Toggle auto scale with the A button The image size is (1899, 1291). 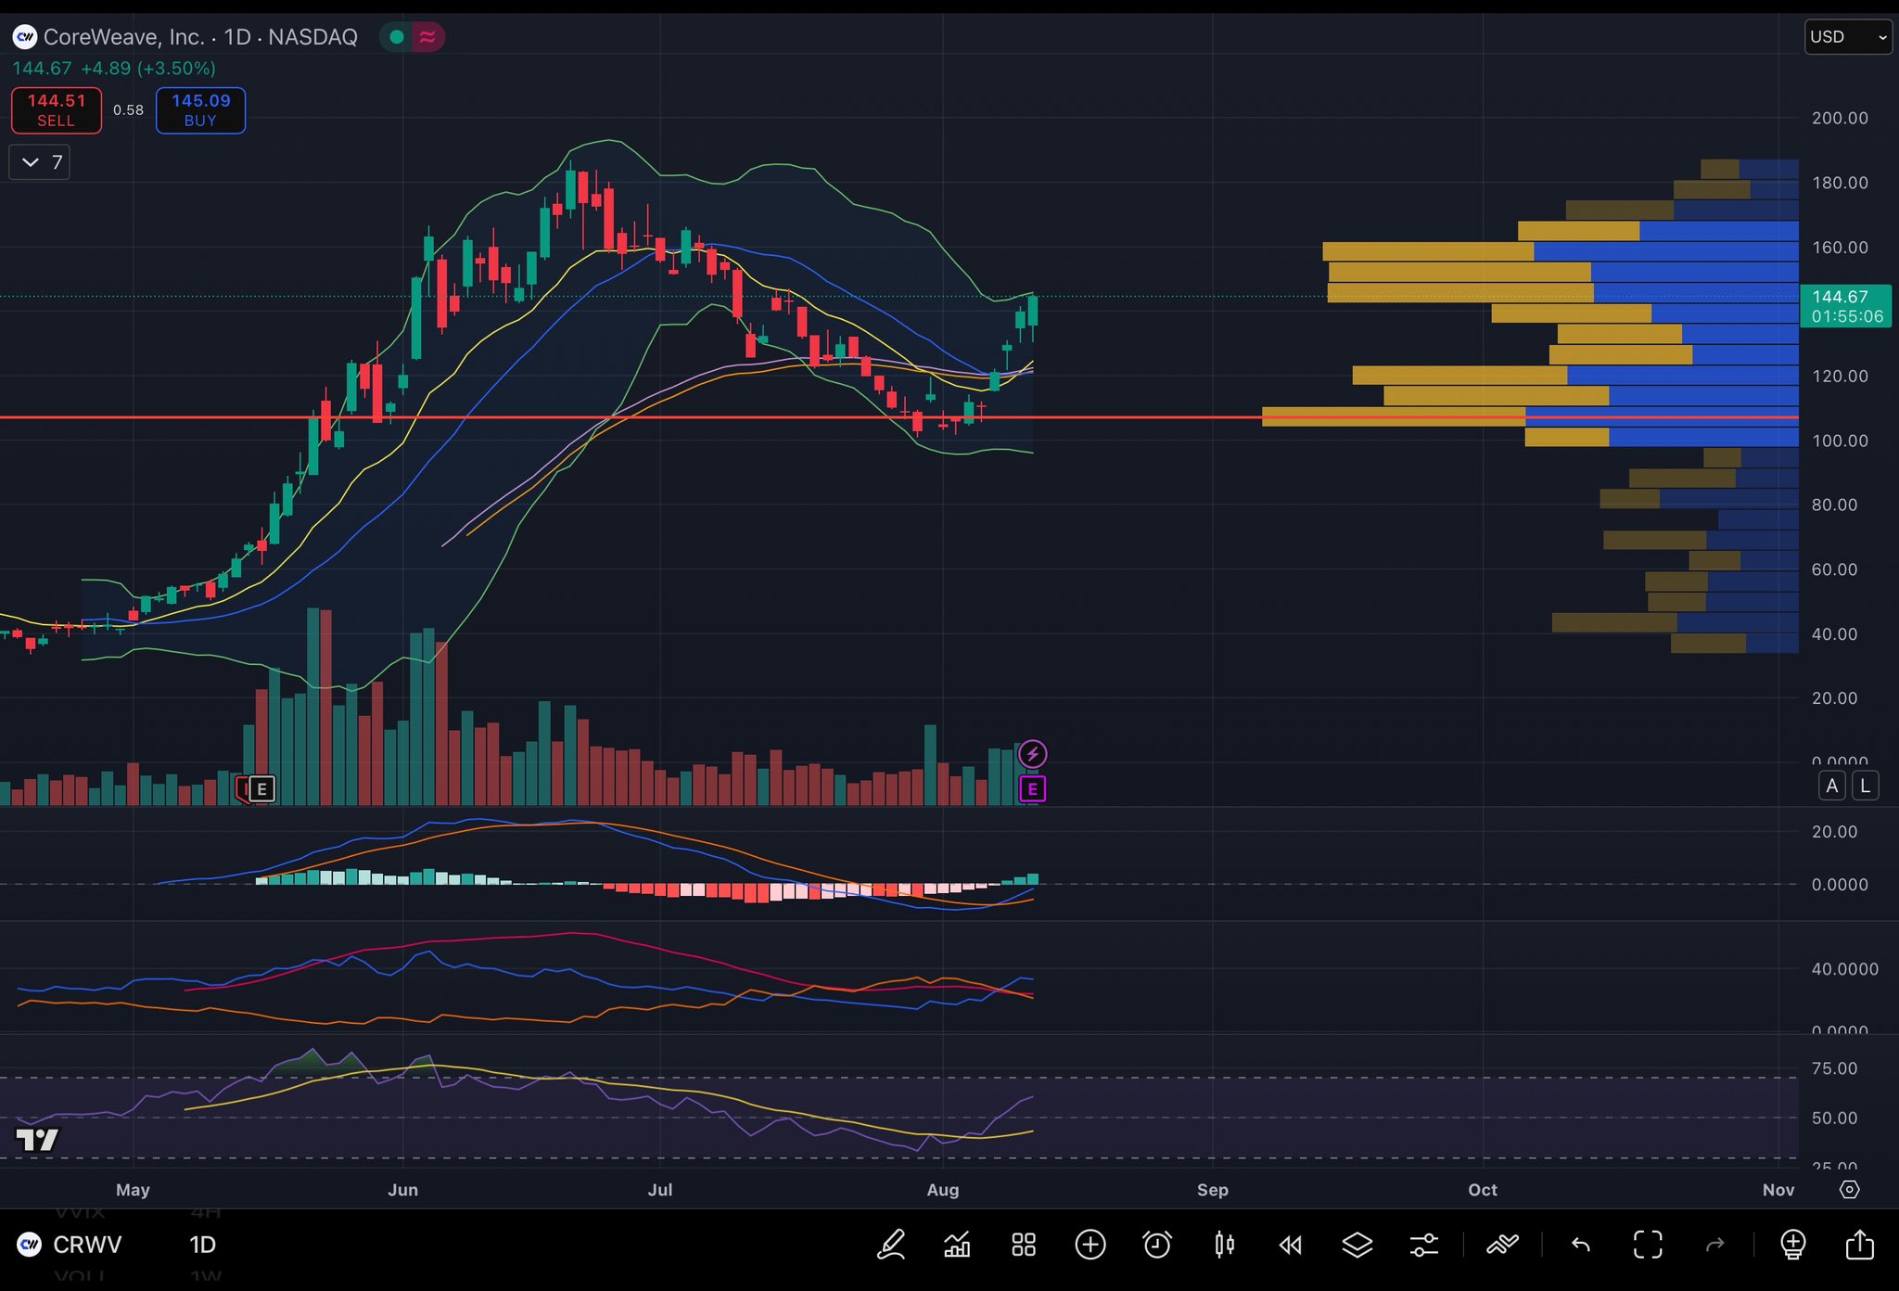(x=1831, y=786)
